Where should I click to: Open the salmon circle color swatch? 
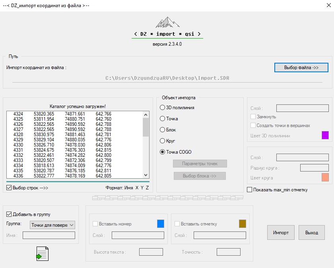[x=325, y=177]
